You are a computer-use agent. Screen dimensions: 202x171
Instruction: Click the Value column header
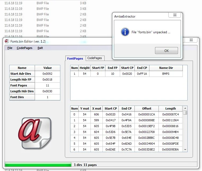pyautogui.click(x=47, y=68)
